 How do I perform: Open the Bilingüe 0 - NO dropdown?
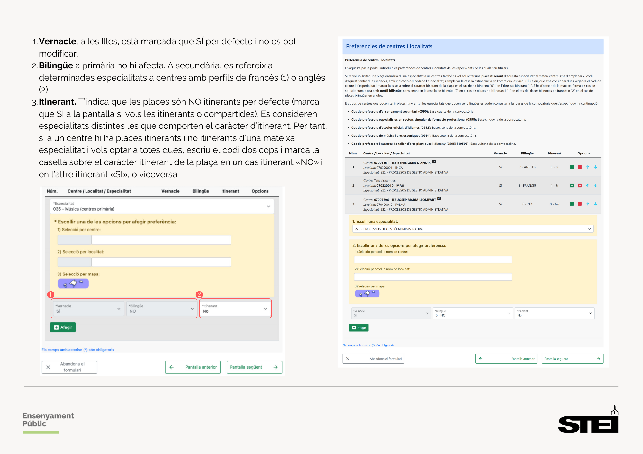click(473, 313)
